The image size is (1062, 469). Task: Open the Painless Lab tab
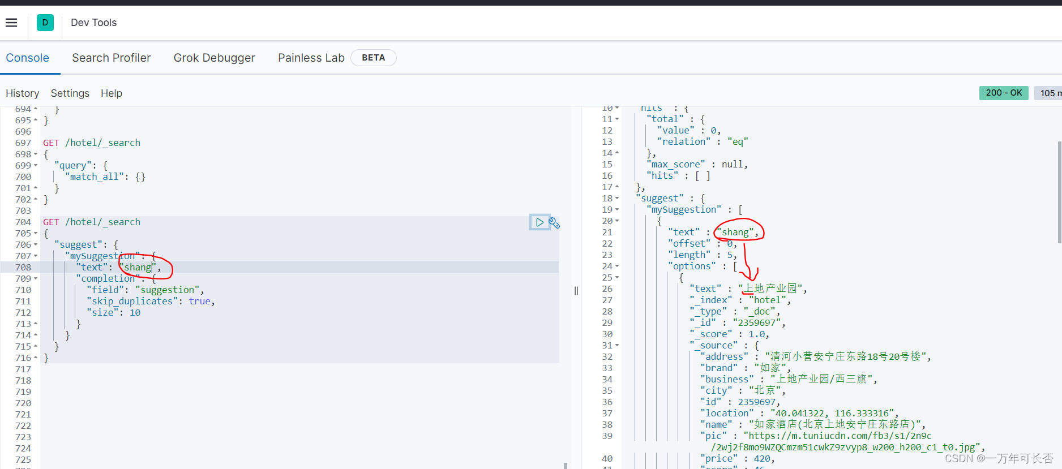click(x=311, y=58)
